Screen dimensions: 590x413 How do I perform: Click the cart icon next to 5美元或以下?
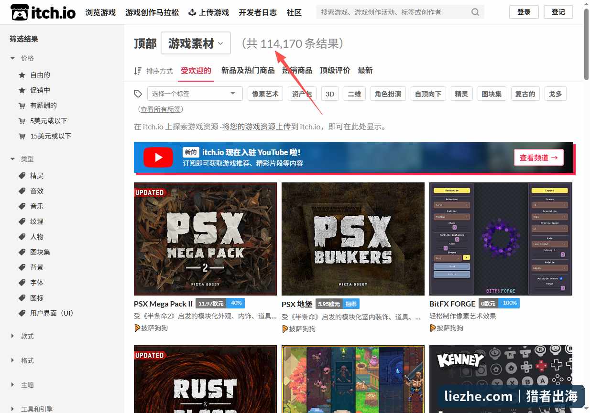click(22, 121)
